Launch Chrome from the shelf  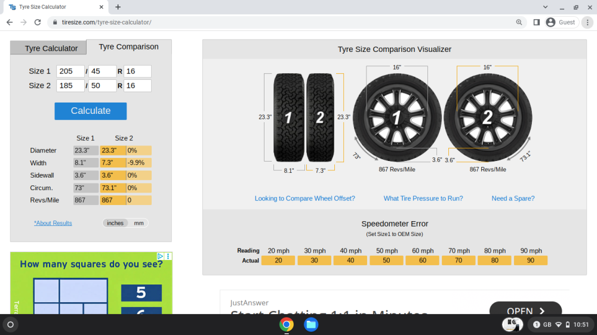point(287,325)
